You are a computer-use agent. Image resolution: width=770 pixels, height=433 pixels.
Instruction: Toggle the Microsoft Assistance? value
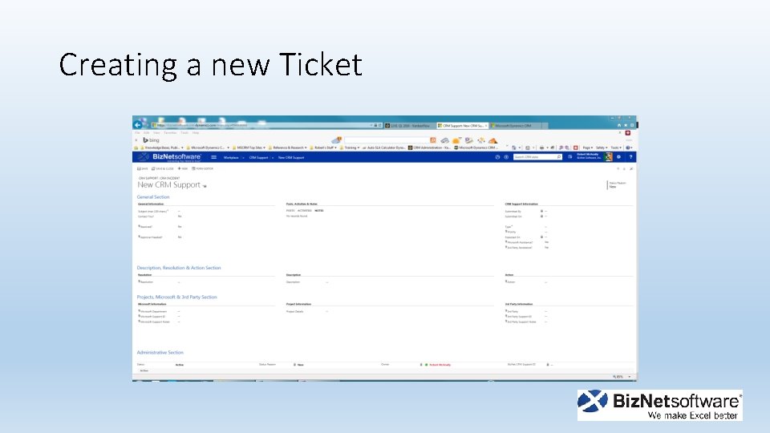tap(546, 242)
